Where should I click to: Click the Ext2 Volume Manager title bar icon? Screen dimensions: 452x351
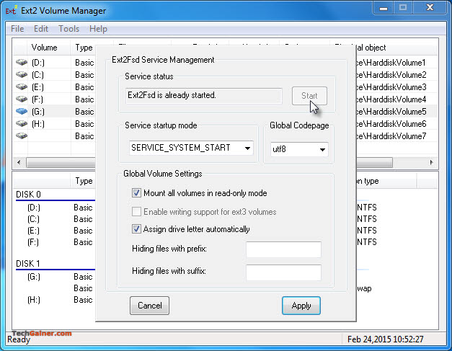tap(11, 10)
